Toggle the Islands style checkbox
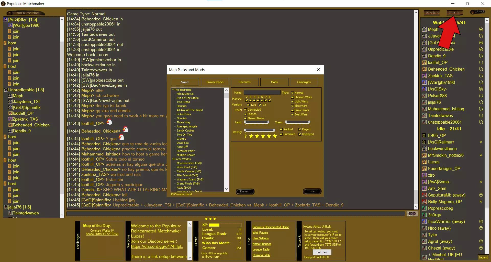 click(x=245, y=114)
